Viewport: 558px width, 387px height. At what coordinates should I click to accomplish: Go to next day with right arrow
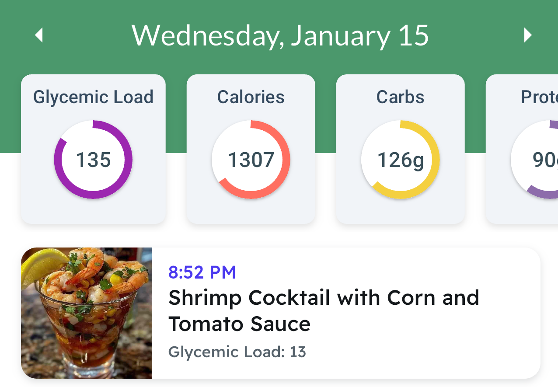tap(528, 35)
